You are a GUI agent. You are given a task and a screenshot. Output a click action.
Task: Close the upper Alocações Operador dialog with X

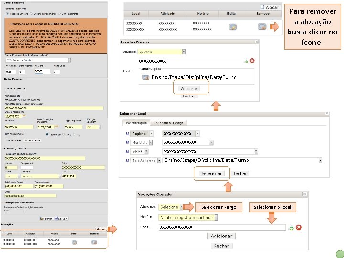point(257,42)
